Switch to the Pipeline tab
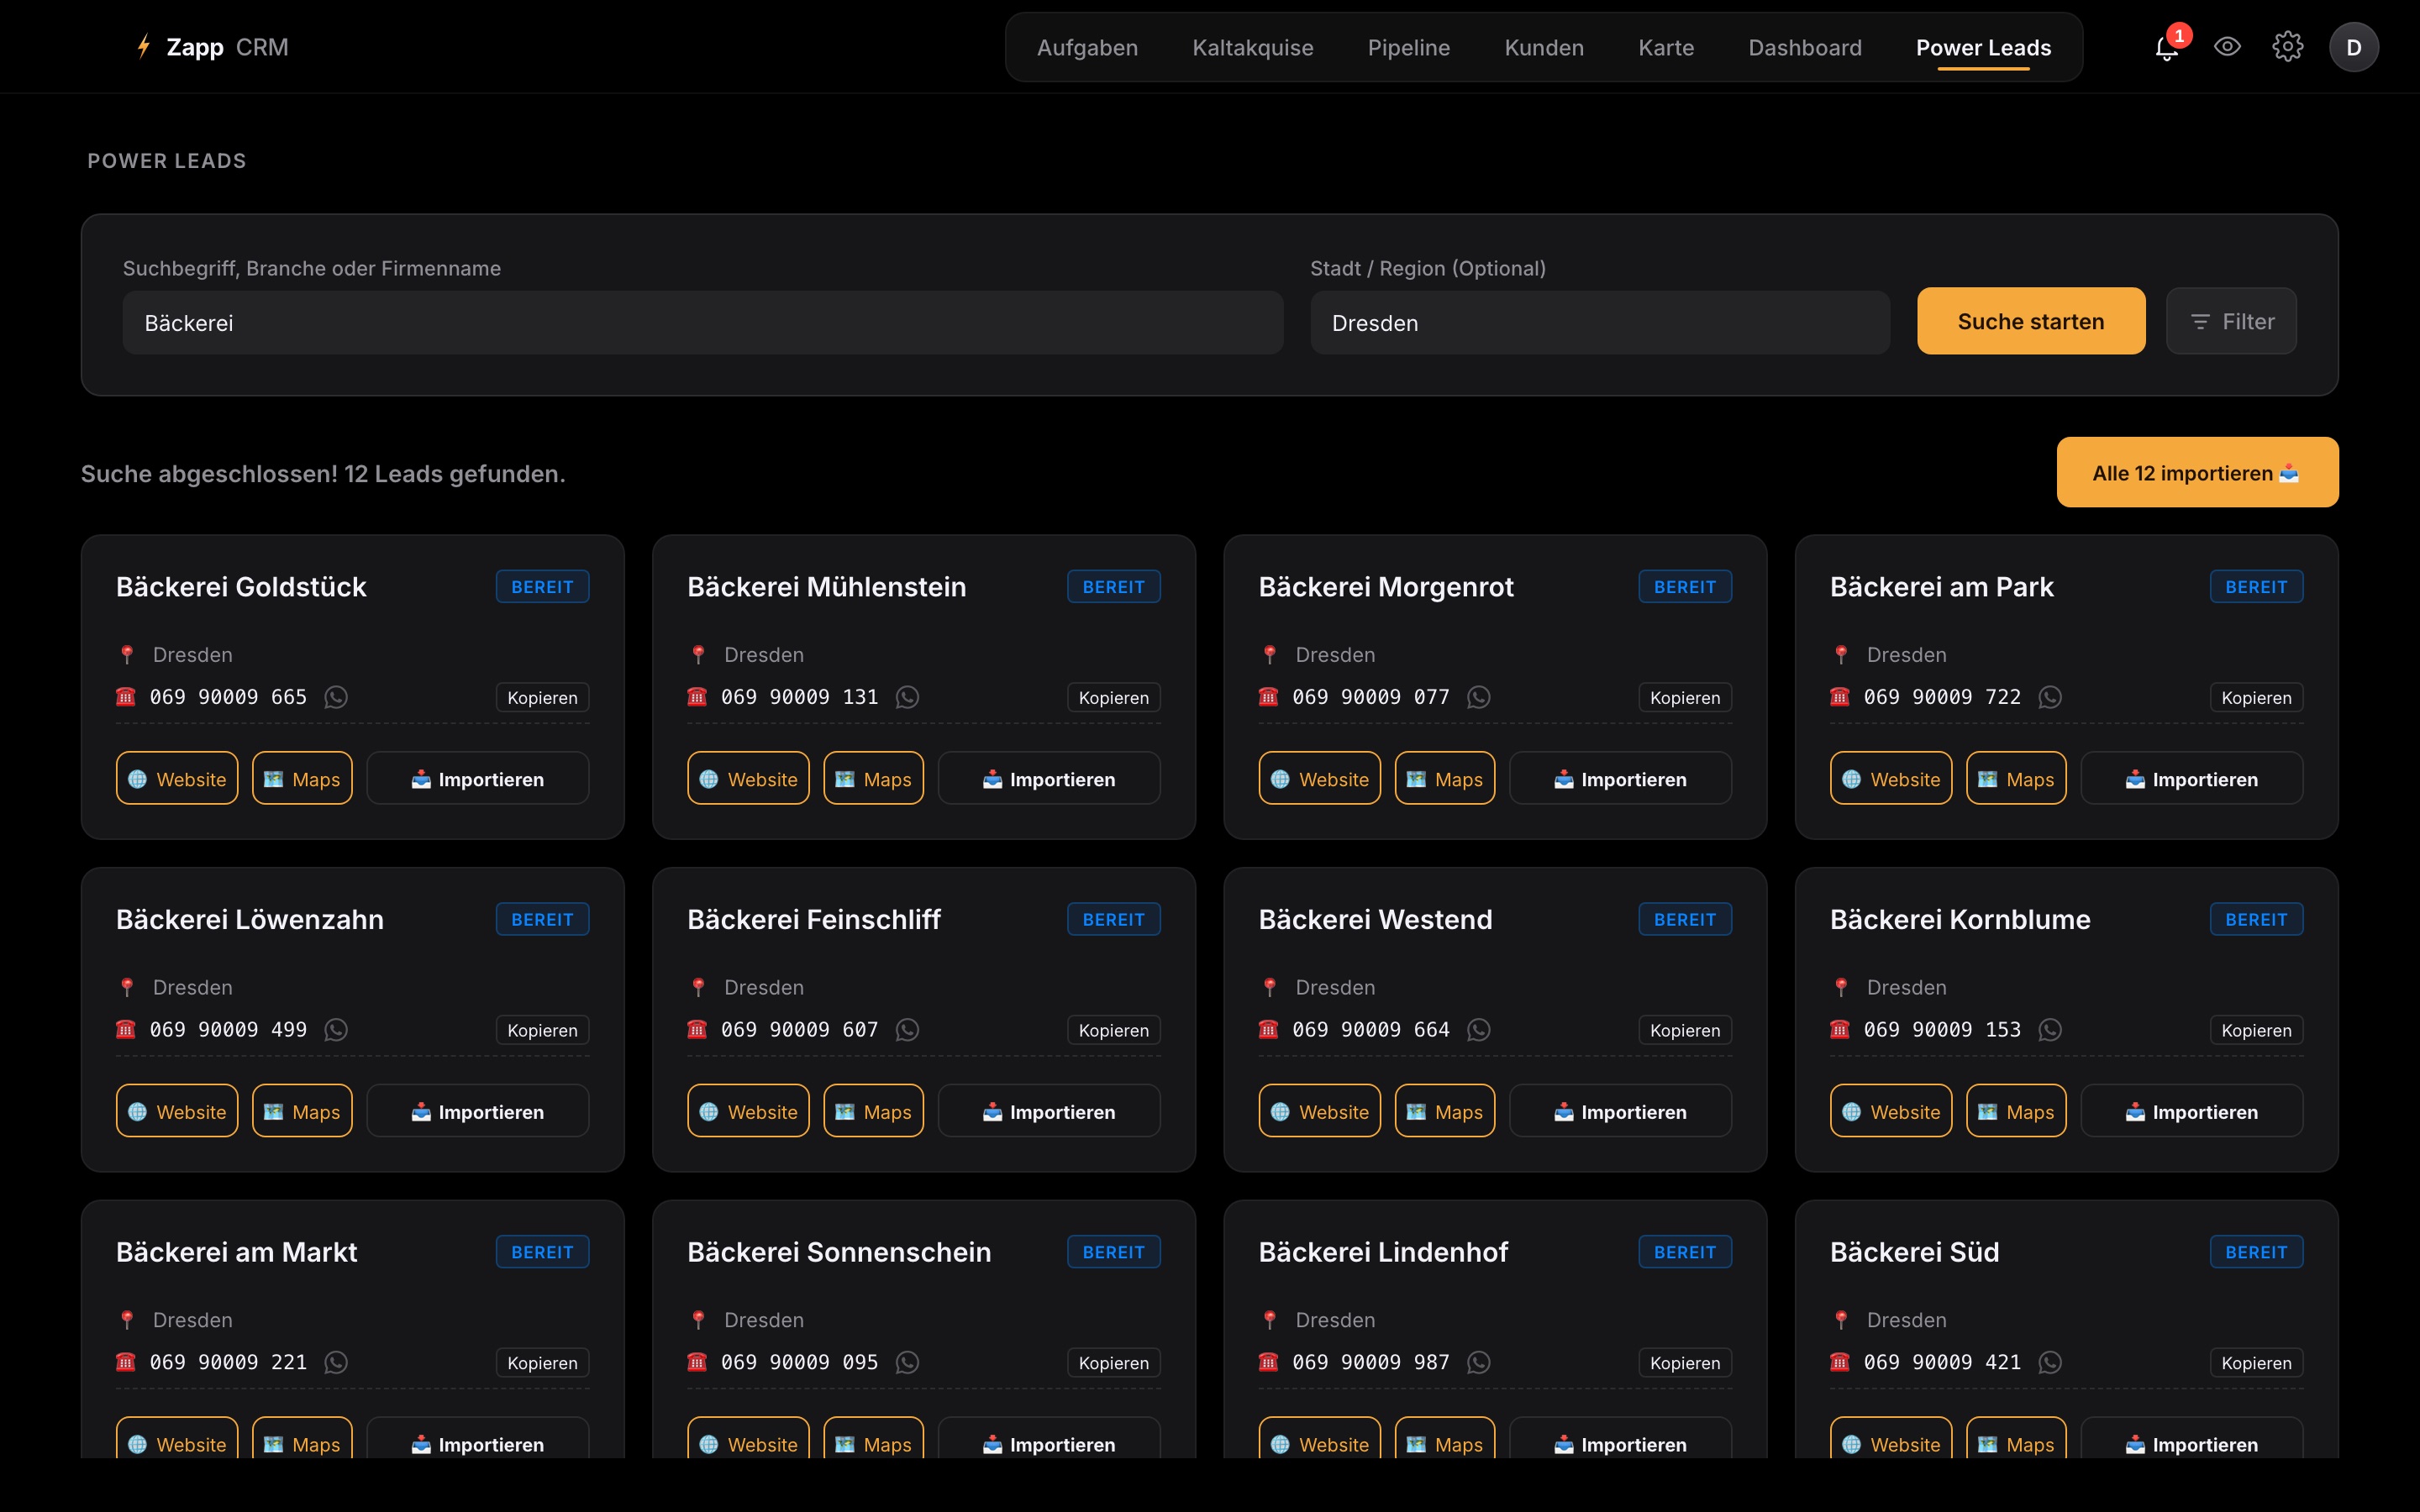2420x1512 pixels. coord(1408,47)
